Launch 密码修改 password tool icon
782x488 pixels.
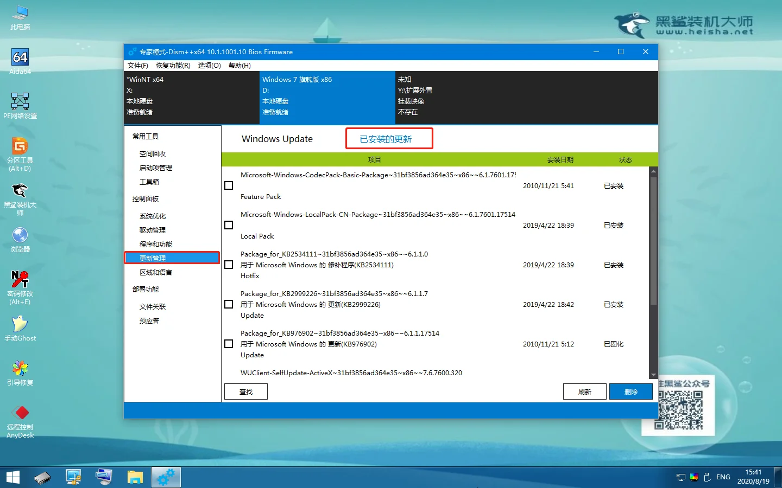click(20, 280)
